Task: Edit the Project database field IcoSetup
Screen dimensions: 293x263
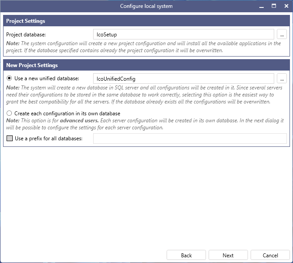Action: click(184, 34)
